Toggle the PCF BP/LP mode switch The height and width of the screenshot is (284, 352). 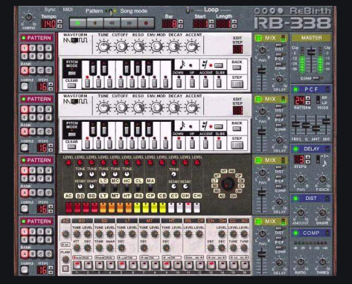click(x=318, y=100)
